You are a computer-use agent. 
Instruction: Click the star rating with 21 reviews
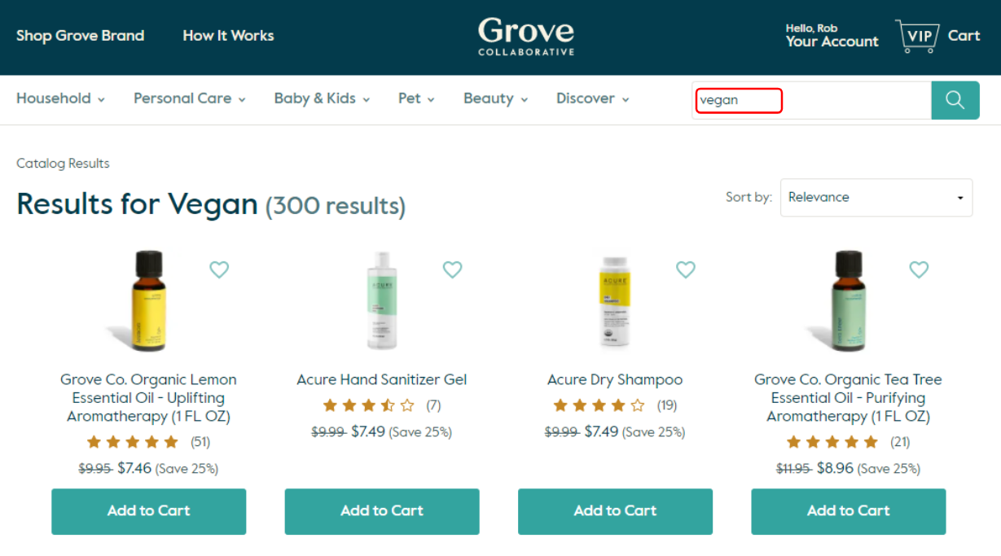[832, 442]
